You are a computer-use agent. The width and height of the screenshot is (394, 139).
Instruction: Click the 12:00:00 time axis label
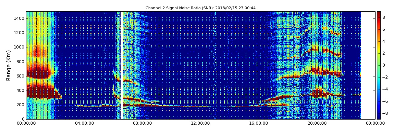(201, 123)
